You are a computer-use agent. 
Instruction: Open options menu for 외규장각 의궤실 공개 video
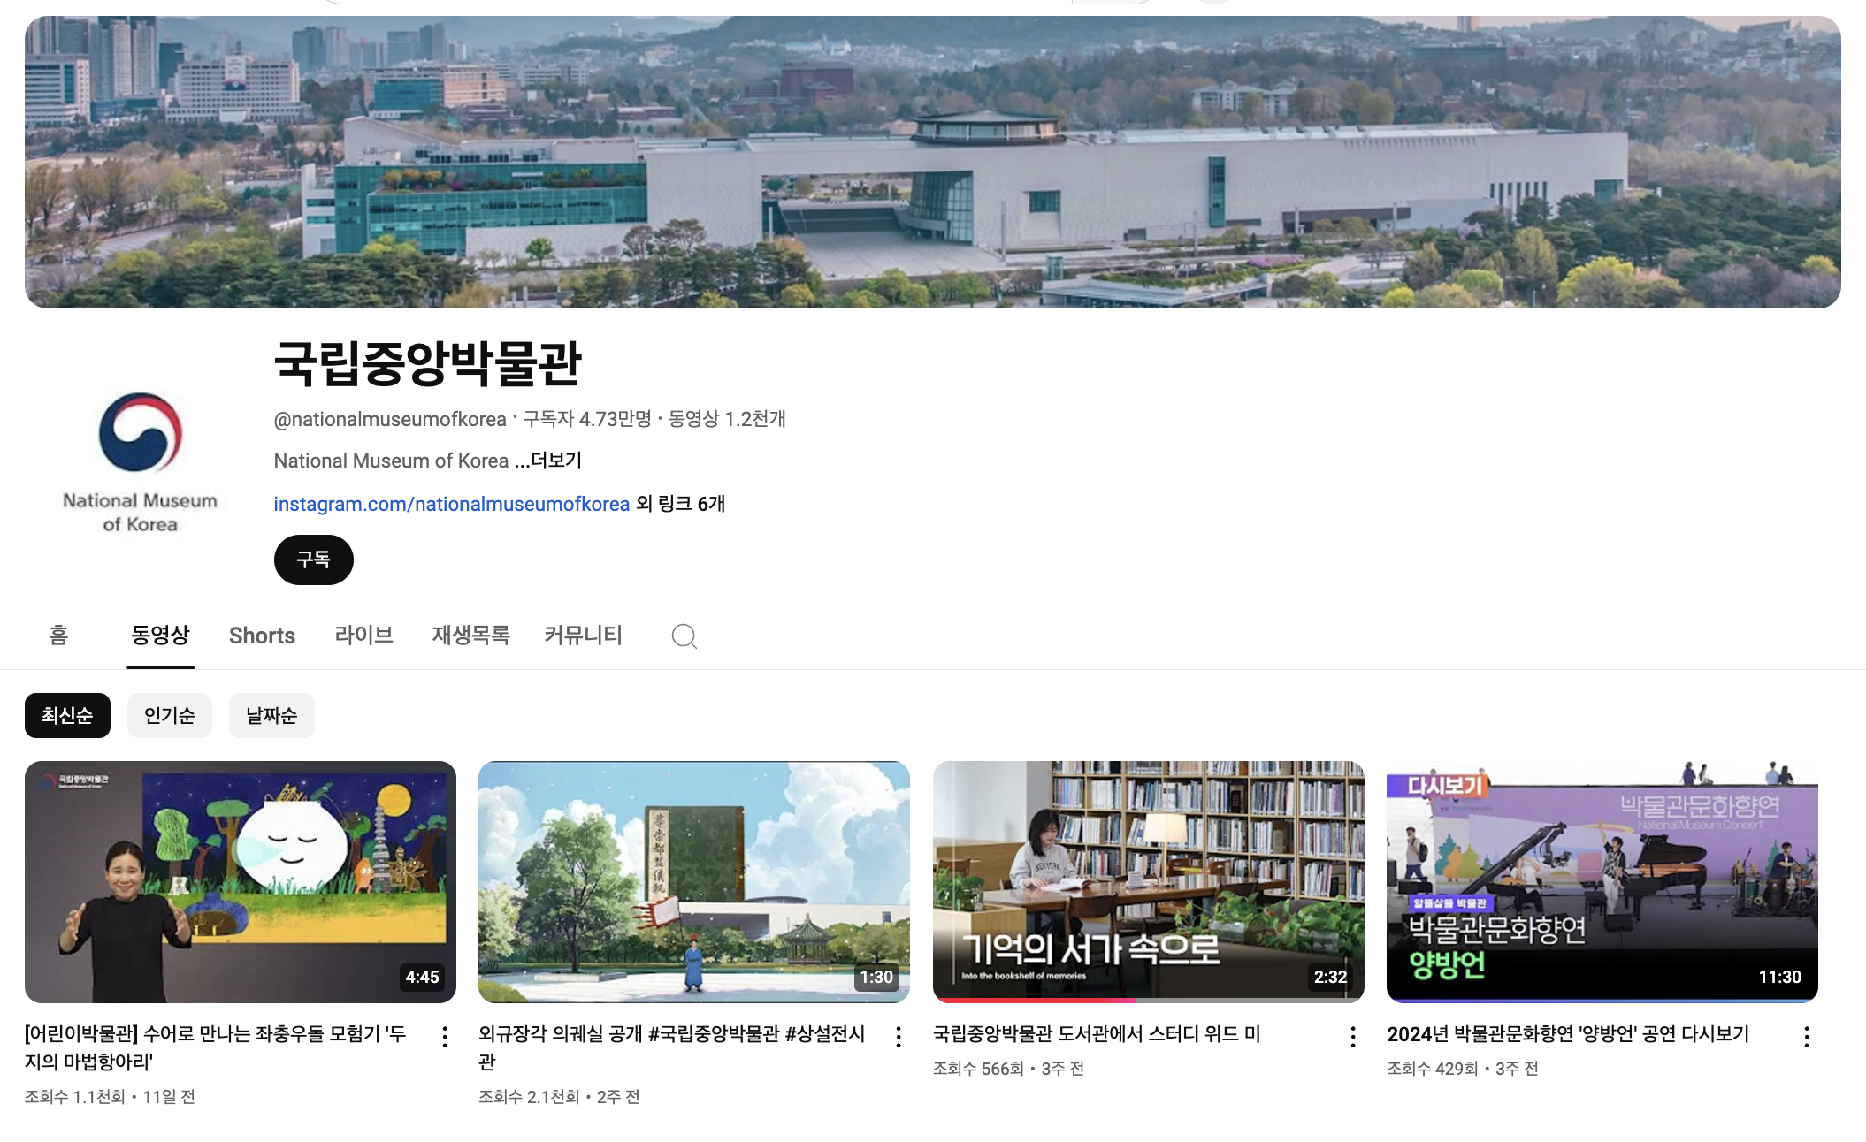pyautogui.click(x=899, y=1037)
